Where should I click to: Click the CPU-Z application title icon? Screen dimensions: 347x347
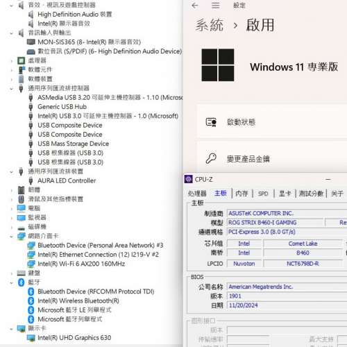tap(188, 179)
